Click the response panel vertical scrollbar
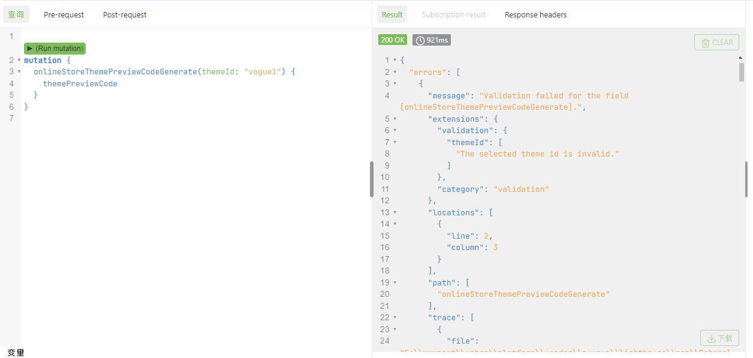 [x=742, y=71]
